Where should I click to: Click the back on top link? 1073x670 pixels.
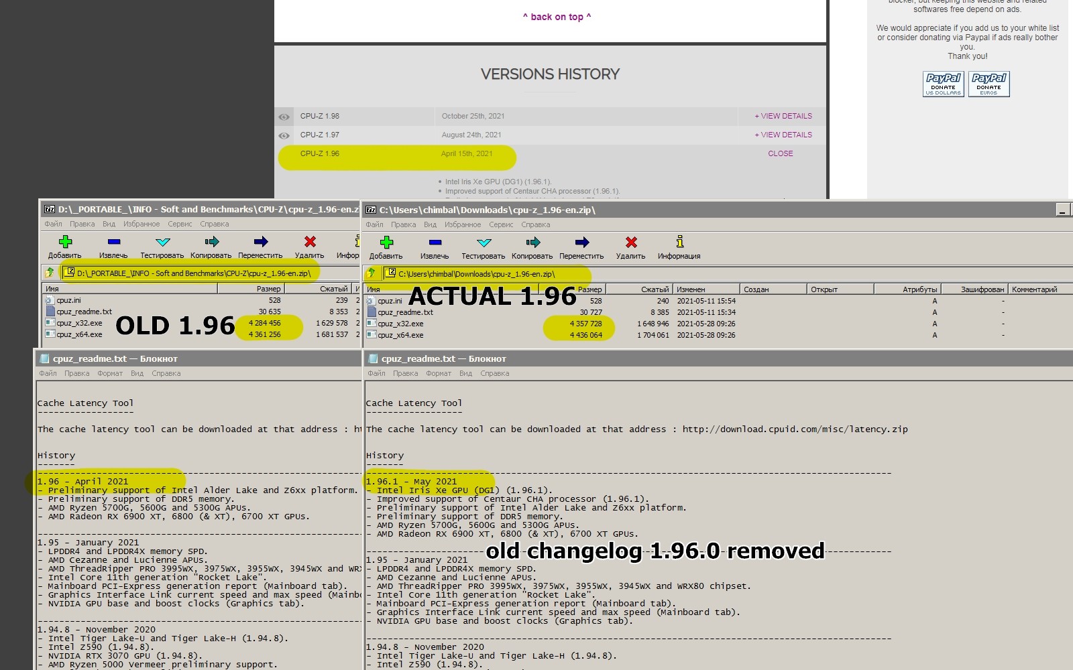click(x=557, y=17)
